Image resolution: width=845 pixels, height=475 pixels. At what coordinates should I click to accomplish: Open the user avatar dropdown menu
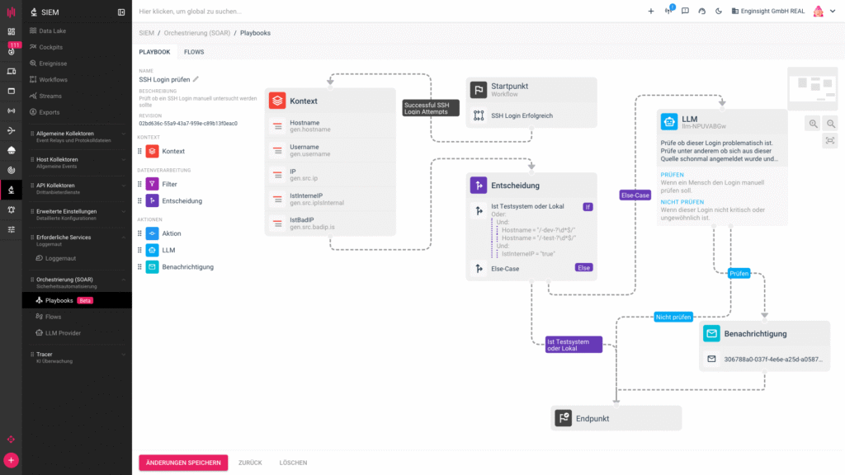[x=820, y=12]
